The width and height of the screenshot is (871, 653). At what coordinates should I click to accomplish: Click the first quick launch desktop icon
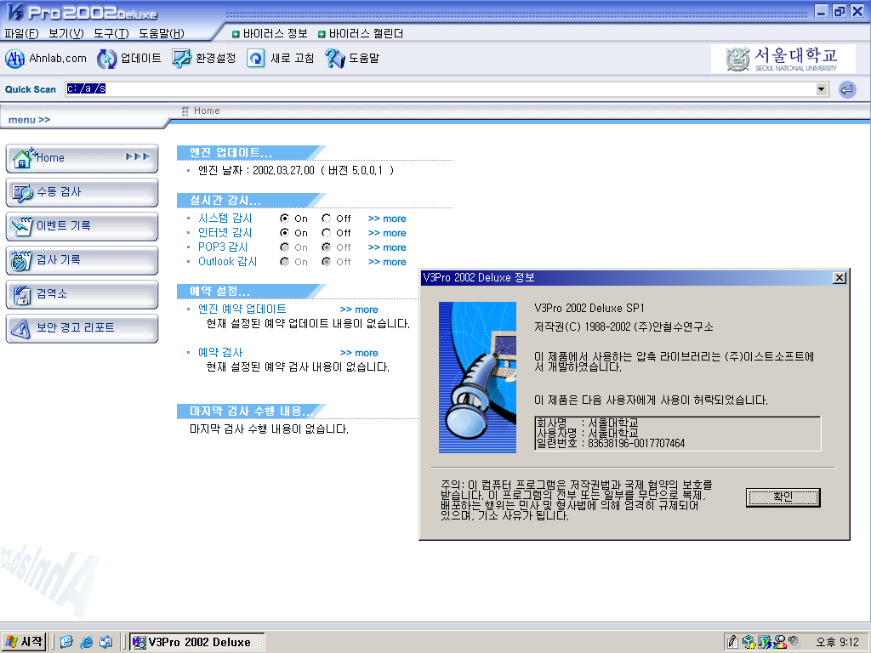[x=66, y=643]
